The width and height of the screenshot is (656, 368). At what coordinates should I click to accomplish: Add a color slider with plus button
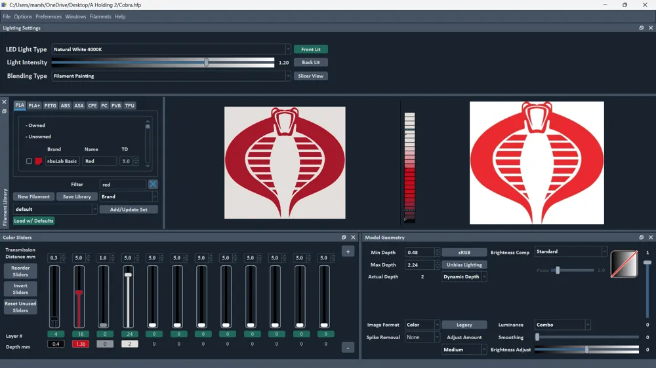(348, 251)
